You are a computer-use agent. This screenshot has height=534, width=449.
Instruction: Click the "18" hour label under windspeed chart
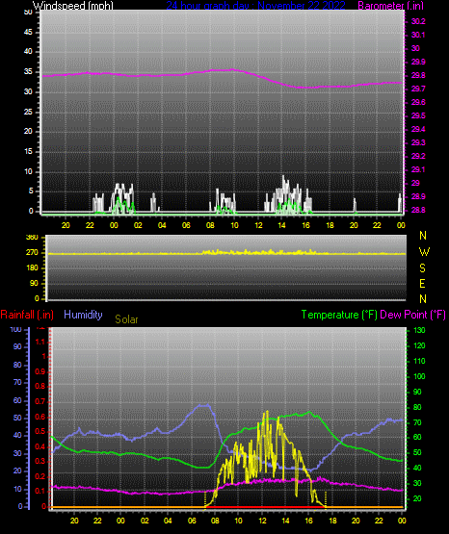(330, 225)
